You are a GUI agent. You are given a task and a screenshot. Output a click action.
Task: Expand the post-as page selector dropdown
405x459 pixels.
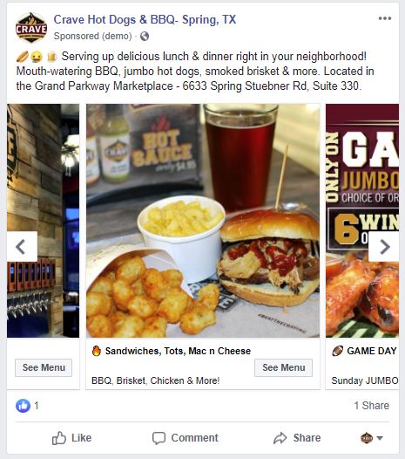(x=371, y=438)
